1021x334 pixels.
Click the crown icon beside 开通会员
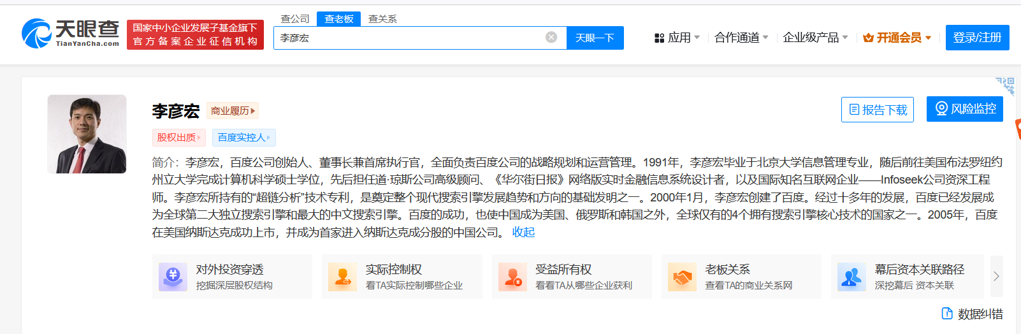tap(868, 38)
